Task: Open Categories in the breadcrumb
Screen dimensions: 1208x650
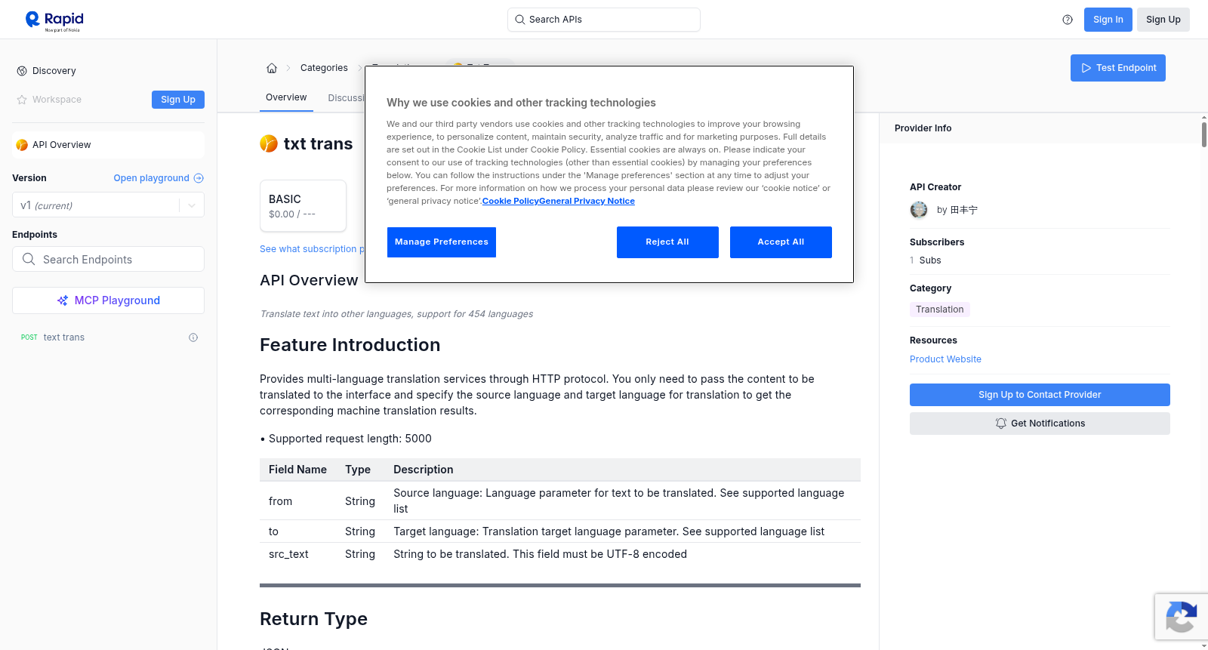Action: [x=324, y=68]
